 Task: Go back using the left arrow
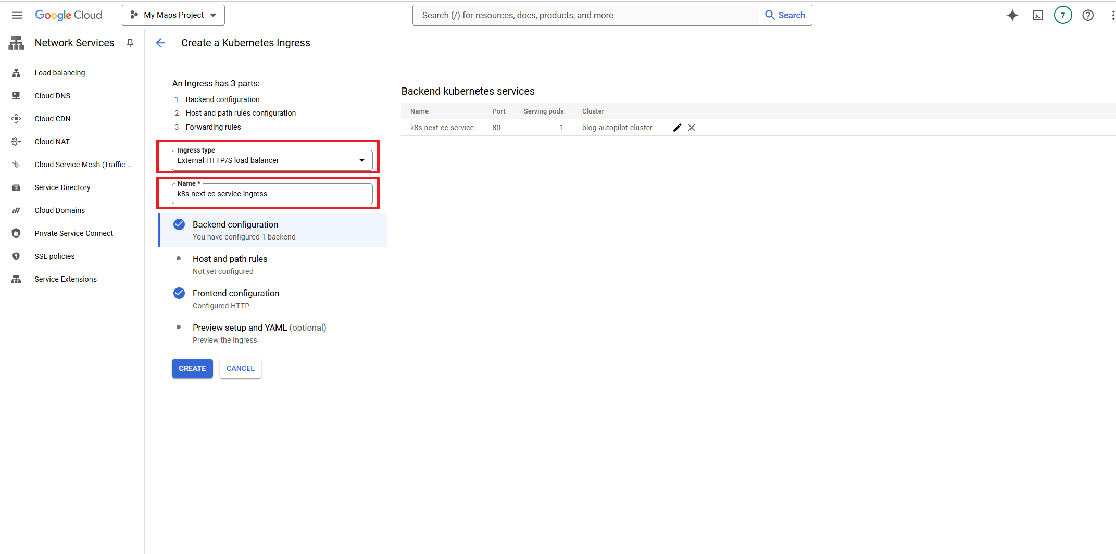tap(160, 43)
